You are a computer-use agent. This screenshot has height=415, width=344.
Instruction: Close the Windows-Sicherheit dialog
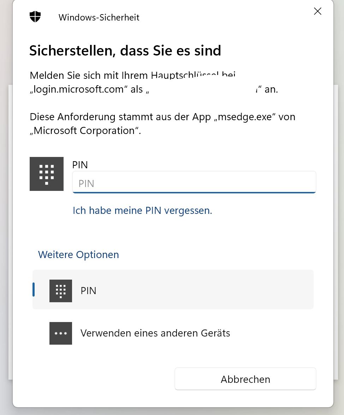tap(317, 11)
